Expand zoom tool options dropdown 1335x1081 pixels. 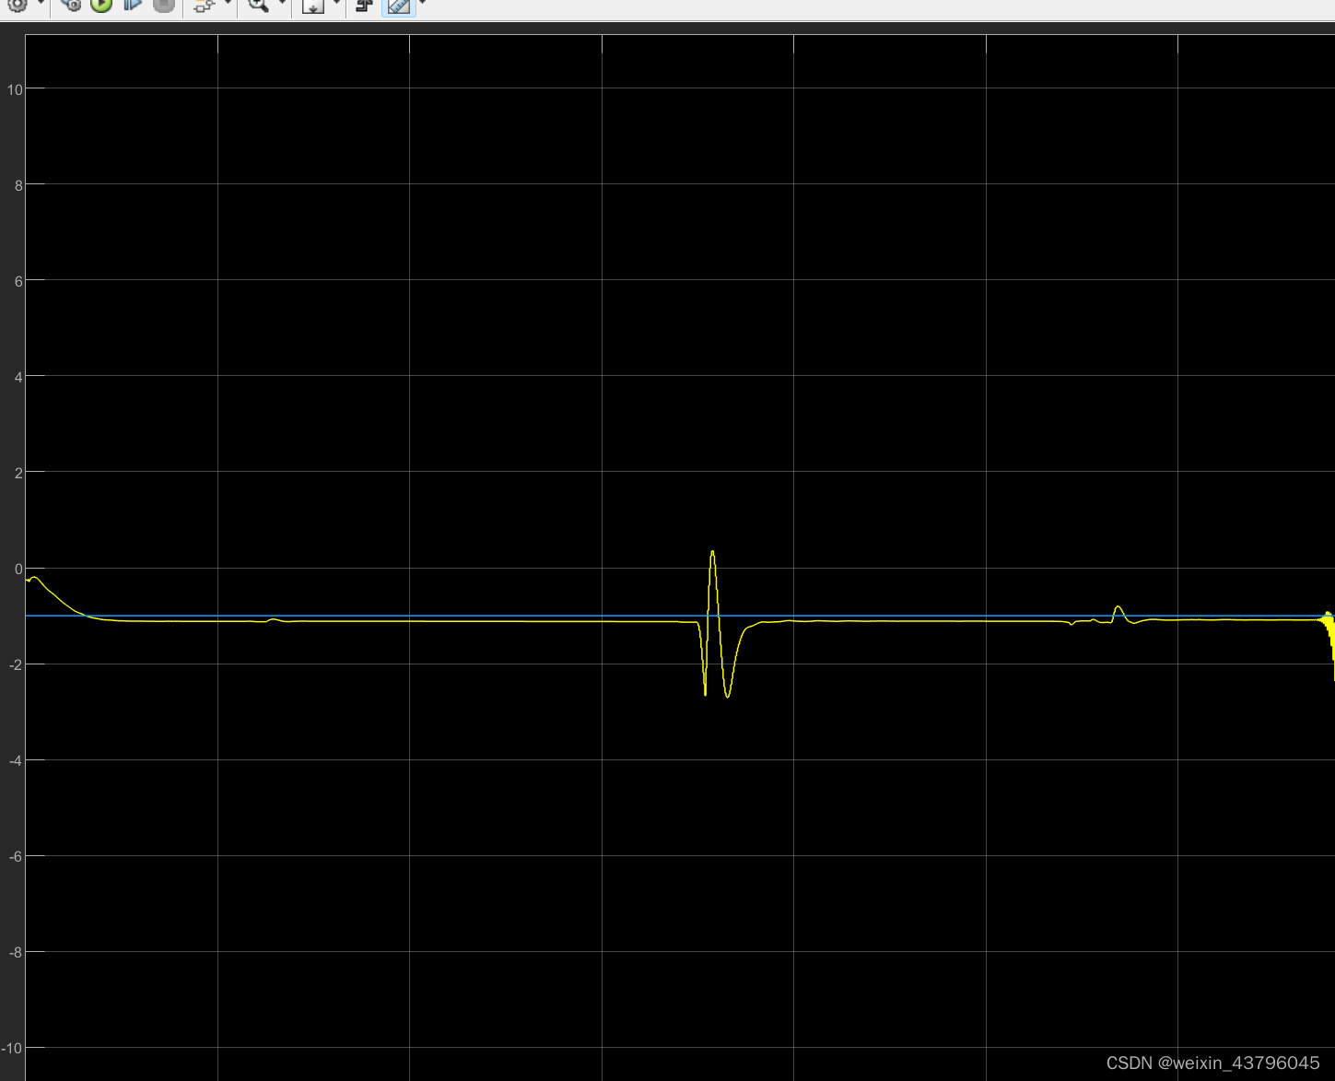(x=282, y=4)
